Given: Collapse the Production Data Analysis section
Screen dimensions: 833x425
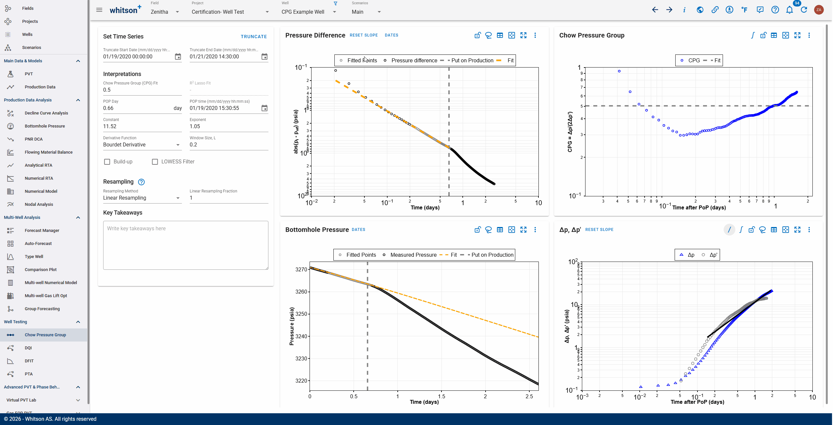Looking at the screenshot, I should (x=78, y=100).
